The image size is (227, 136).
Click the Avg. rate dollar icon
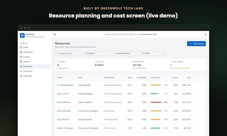click(96, 62)
